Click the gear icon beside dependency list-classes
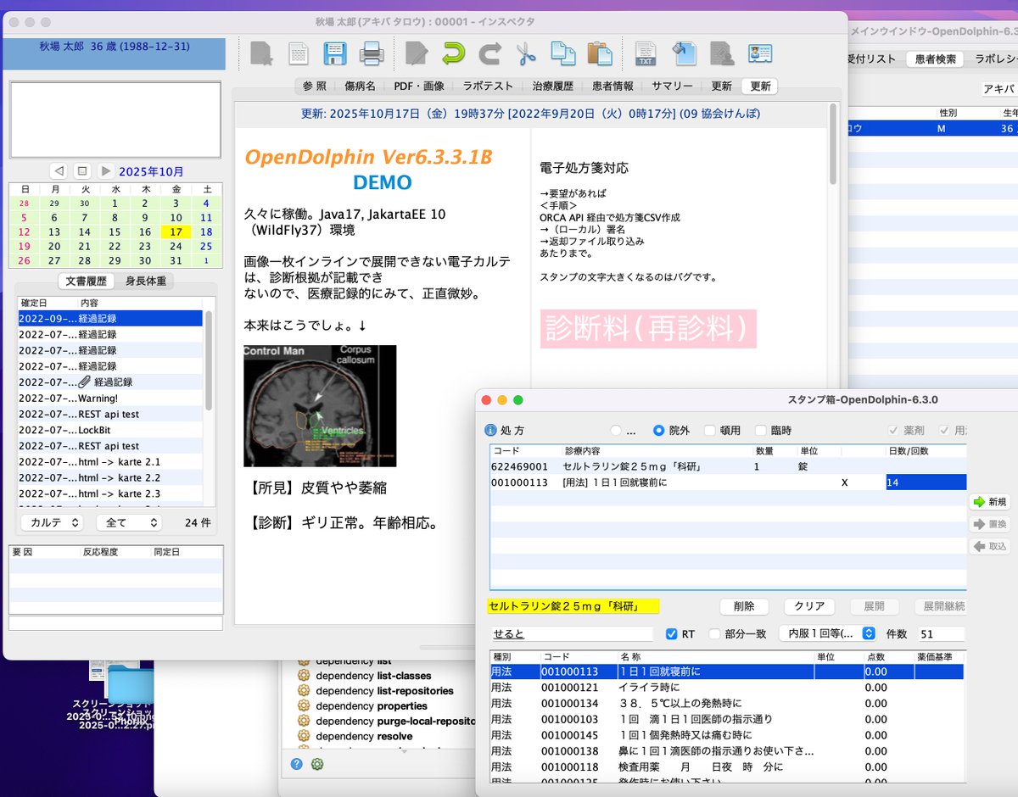The height and width of the screenshot is (797, 1018). 304,676
